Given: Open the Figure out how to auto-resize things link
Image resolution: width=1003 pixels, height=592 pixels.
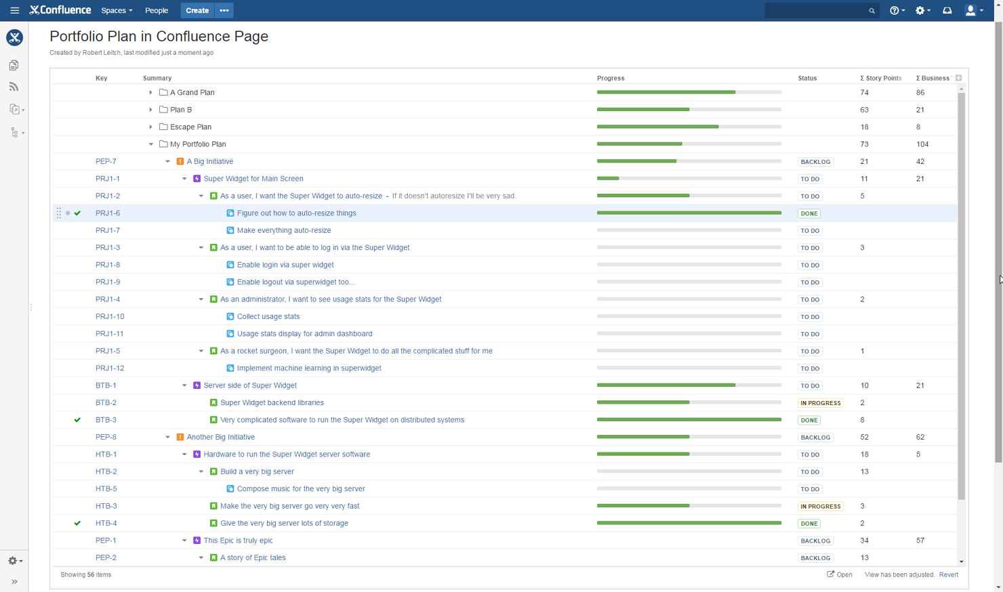Looking at the screenshot, I should (296, 213).
